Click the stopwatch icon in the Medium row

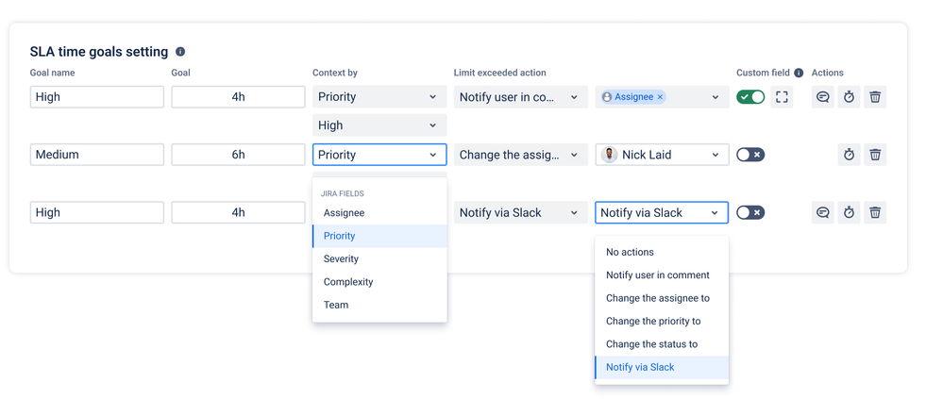coord(850,155)
